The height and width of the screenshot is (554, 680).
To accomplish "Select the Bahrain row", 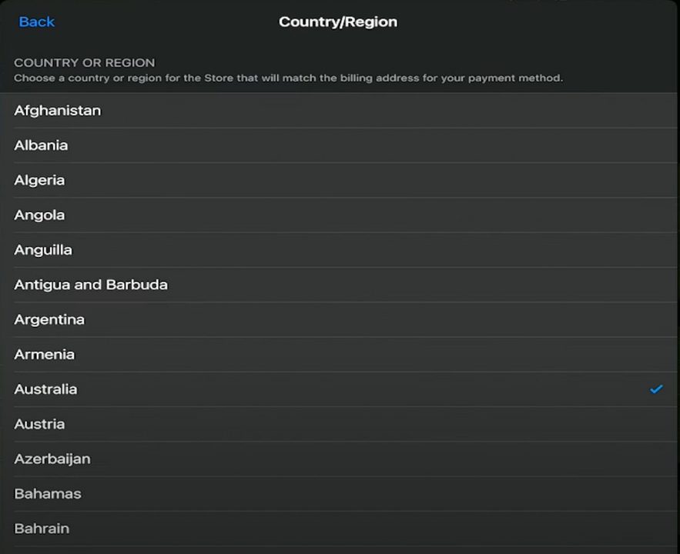I will point(42,529).
